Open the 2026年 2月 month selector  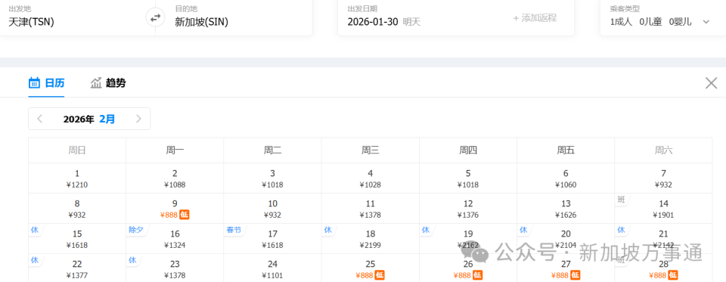(89, 119)
